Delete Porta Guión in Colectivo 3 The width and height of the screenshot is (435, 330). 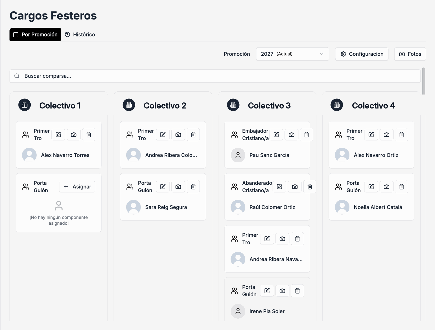pos(297,291)
